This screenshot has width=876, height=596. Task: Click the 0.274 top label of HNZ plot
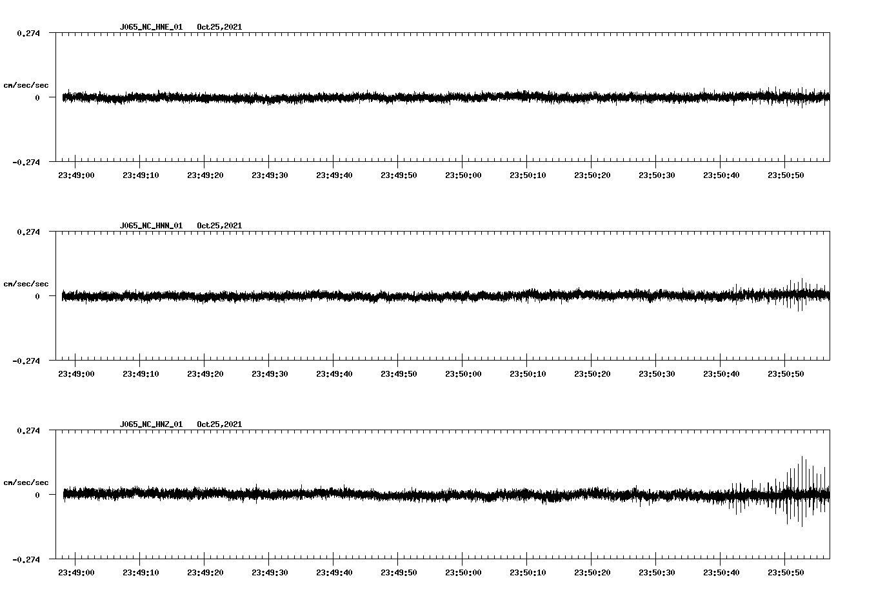pos(28,430)
